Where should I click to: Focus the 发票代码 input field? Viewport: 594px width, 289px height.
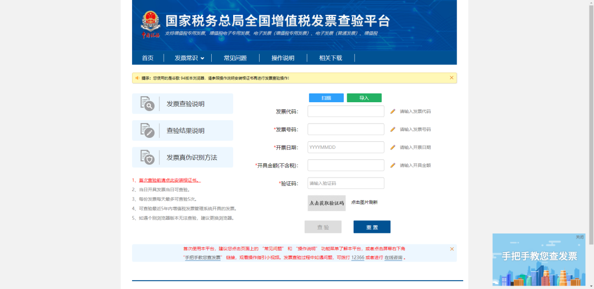(346, 111)
